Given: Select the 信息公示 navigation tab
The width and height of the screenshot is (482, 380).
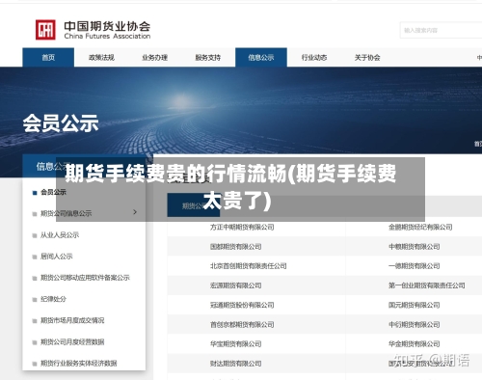Looking at the screenshot, I should point(261,58).
